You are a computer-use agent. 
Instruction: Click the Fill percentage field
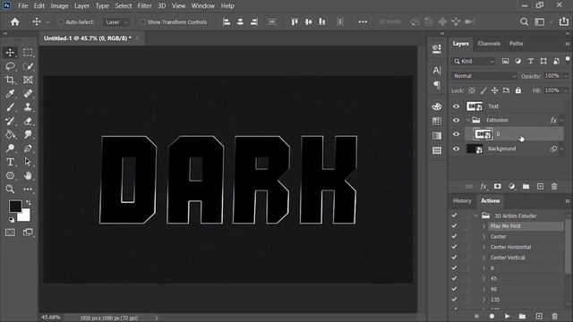pos(552,90)
